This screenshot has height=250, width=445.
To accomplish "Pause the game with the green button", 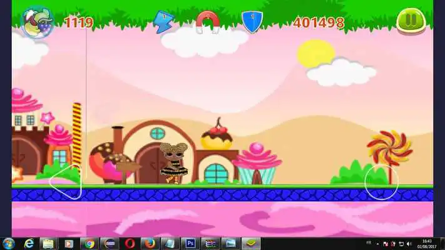I will pyautogui.click(x=411, y=21).
